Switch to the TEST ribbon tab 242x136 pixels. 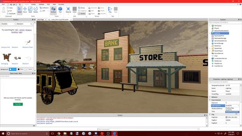48,4
